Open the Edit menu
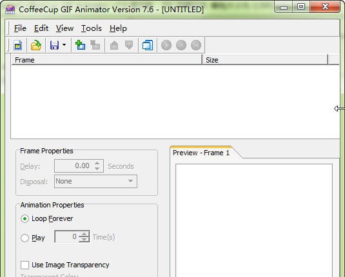This screenshot has height=277, width=345. click(x=41, y=28)
